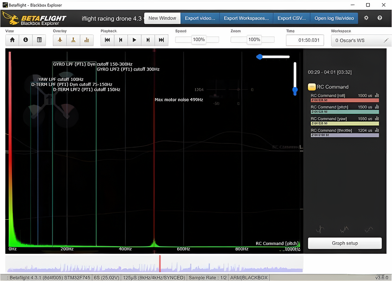The height and width of the screenshot is (281, 392).
Task: Open help with the question mark icon
Action: pyautogui.click(x=380, y=18)
